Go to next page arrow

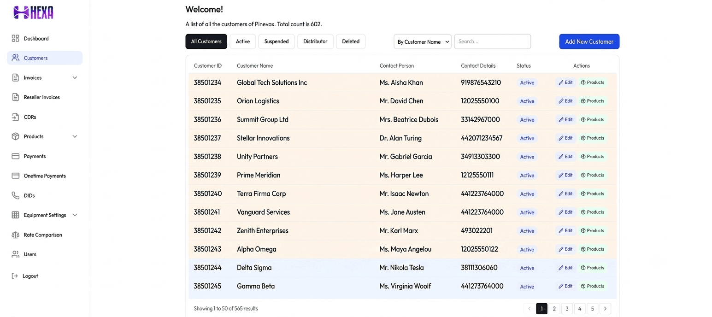[605, 309]
